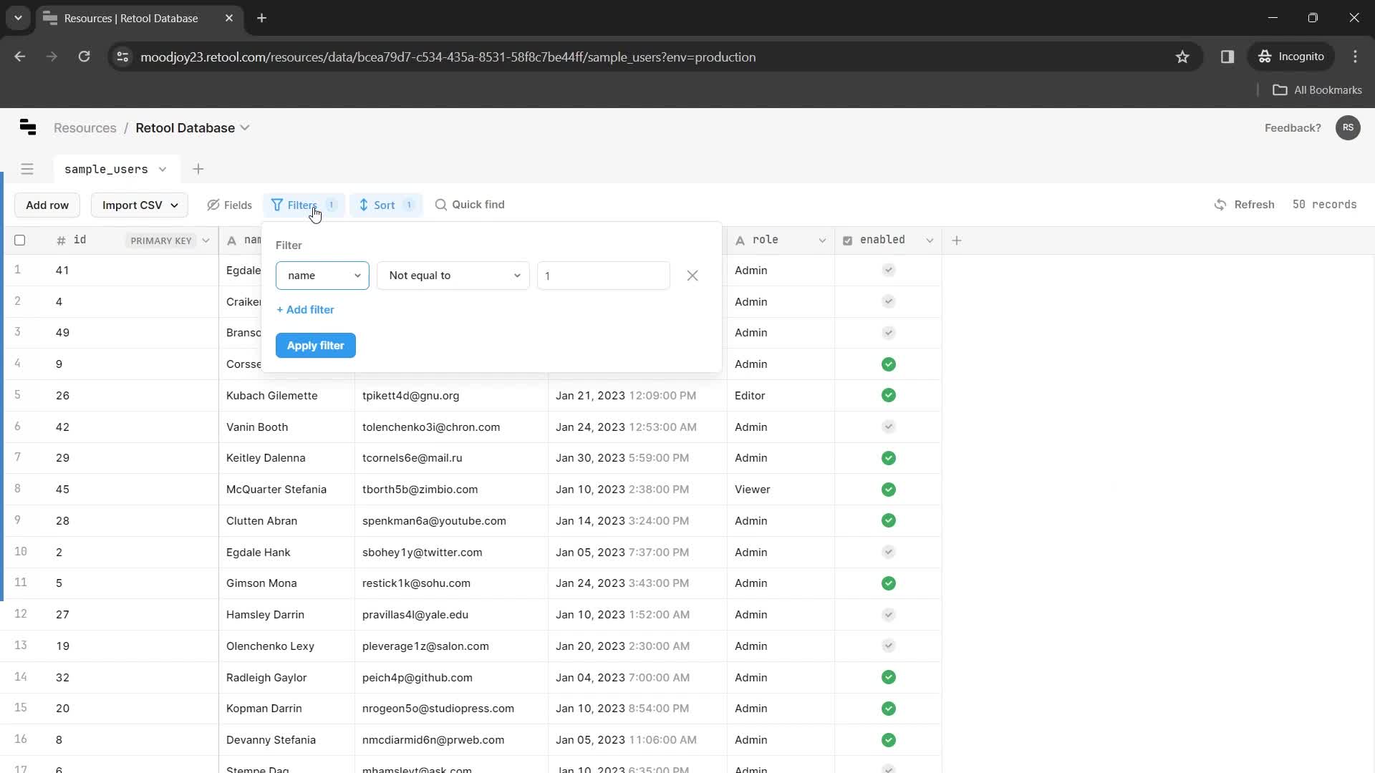Select cell 'Radleigh Gaylor'
The width and height of the screenshot is (1375, 773).
[286, 677]
